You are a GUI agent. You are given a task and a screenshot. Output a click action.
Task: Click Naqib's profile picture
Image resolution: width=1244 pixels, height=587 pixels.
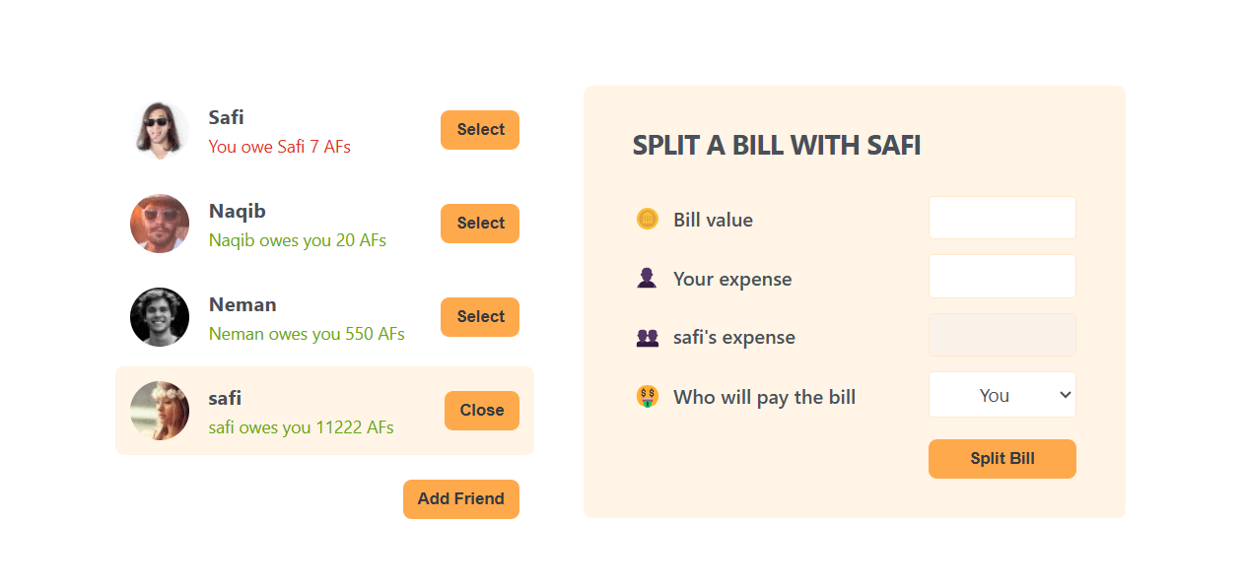pyautogui.click(x=160, y=224)
